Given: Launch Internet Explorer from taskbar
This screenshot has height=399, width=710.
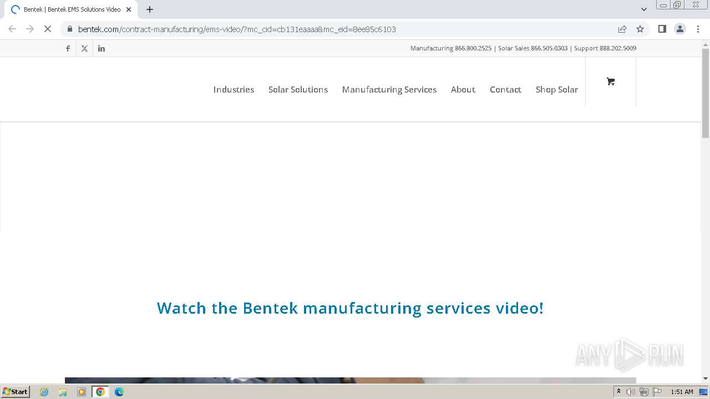Looking at the screenshot, I should pos(44,392).
